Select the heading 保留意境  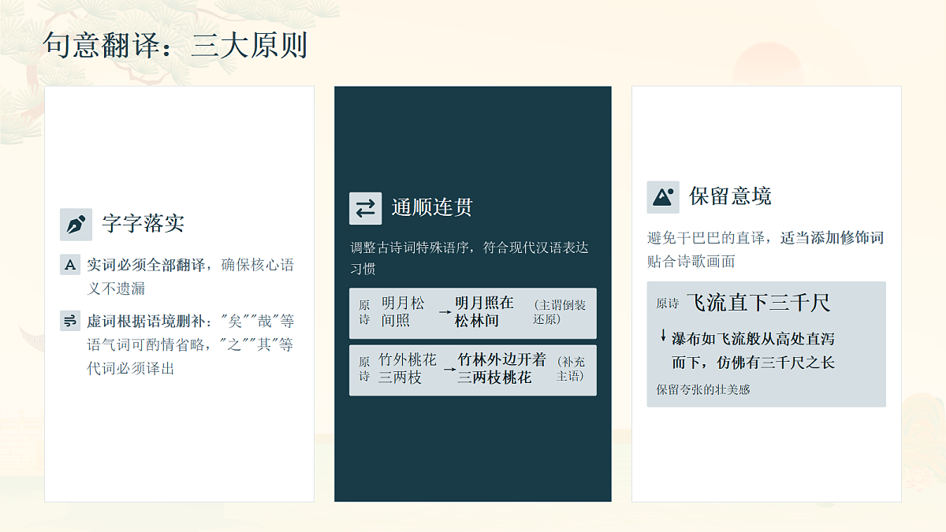tap(730, 196)
